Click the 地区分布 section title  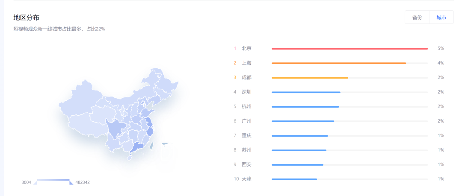pos(27,18)
